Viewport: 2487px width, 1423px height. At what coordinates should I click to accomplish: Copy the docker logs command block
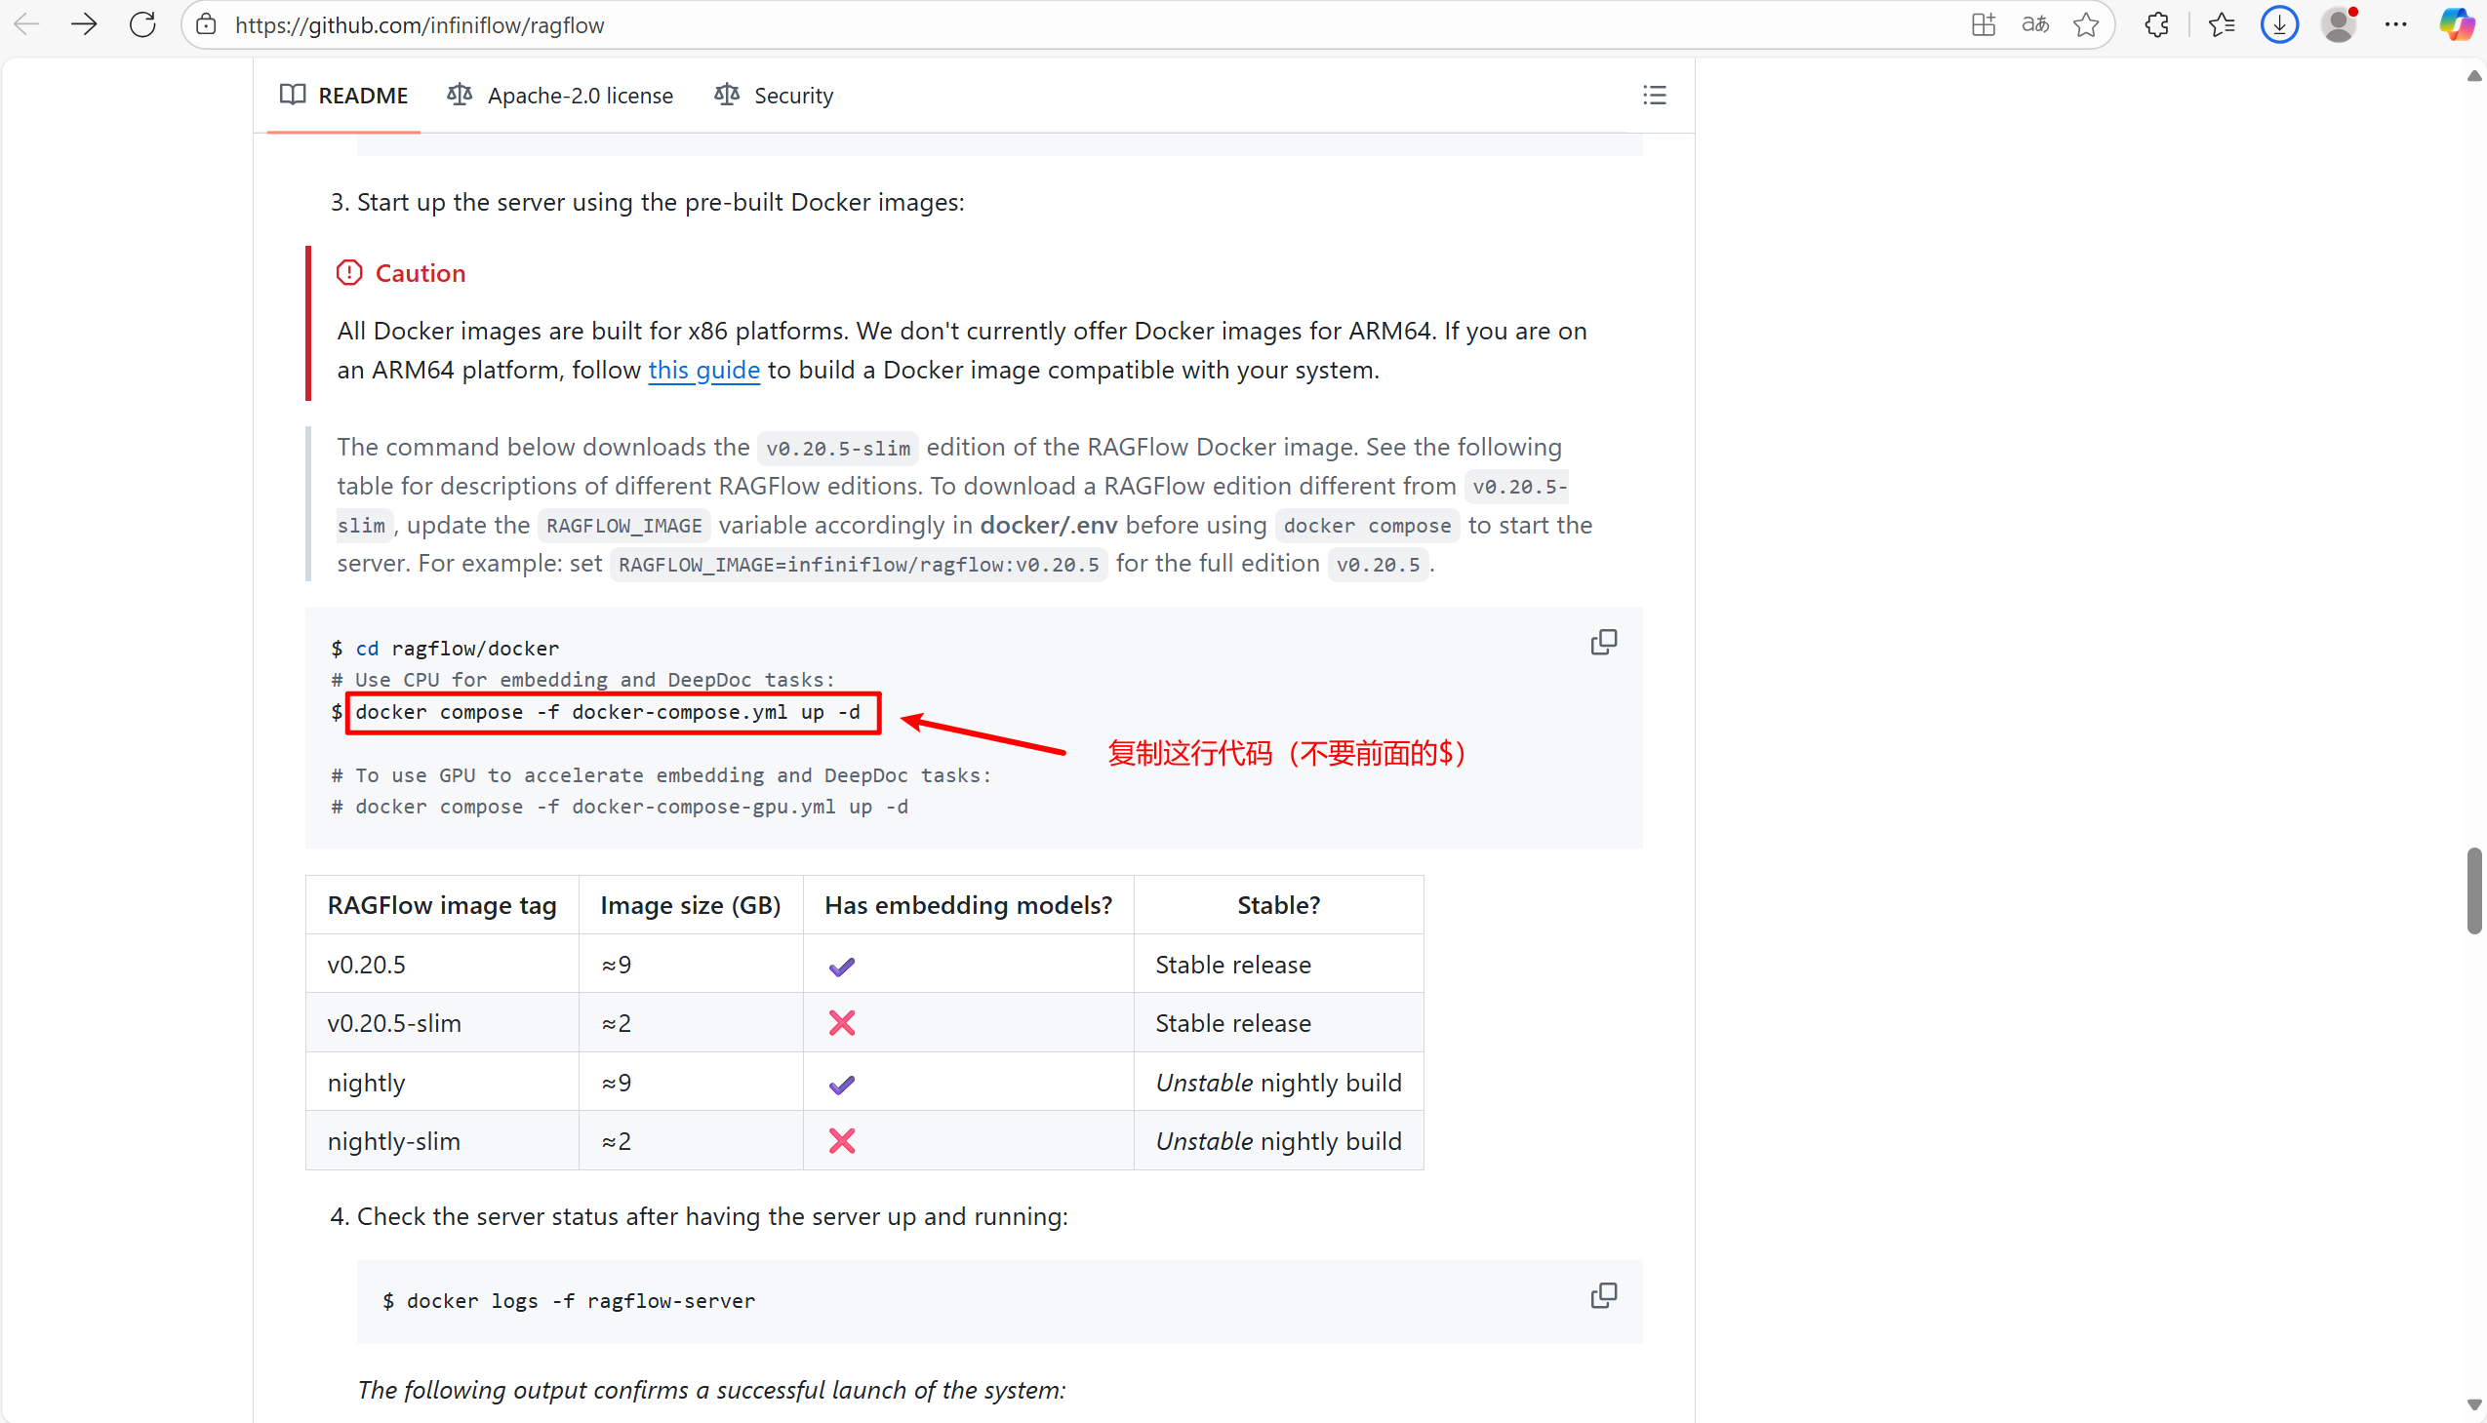click(x=1603, y=1295)
